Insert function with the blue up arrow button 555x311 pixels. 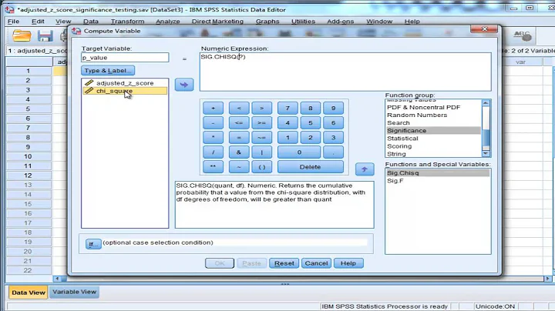pos(364,169)
